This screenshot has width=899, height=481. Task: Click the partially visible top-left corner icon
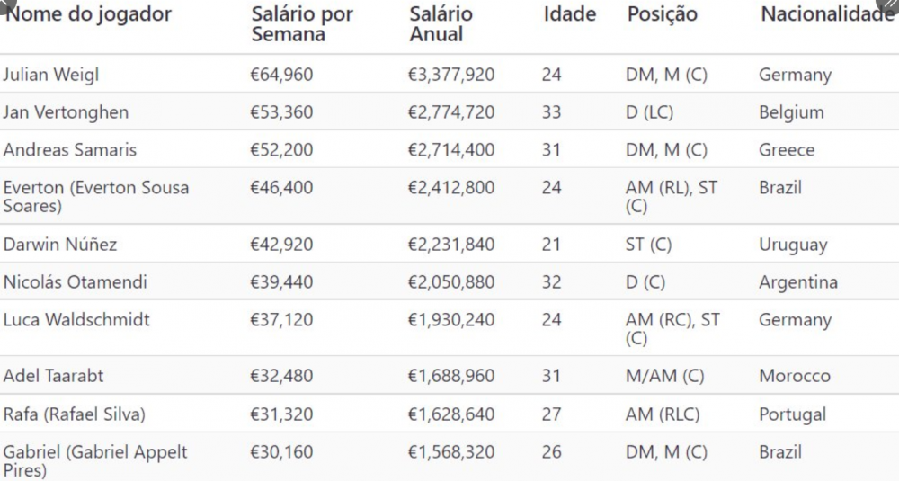point(7,4)
